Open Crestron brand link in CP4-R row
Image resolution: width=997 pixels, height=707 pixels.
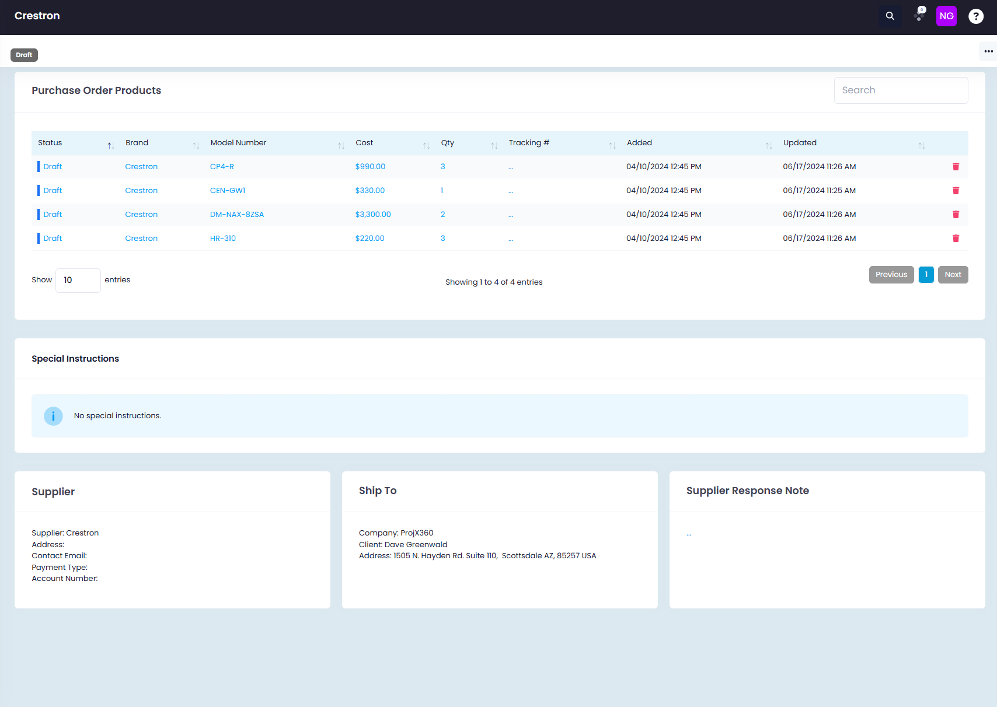click(141, 167)
